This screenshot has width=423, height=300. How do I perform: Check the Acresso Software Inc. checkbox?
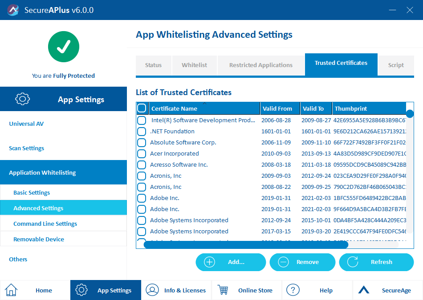pos(142,164)
